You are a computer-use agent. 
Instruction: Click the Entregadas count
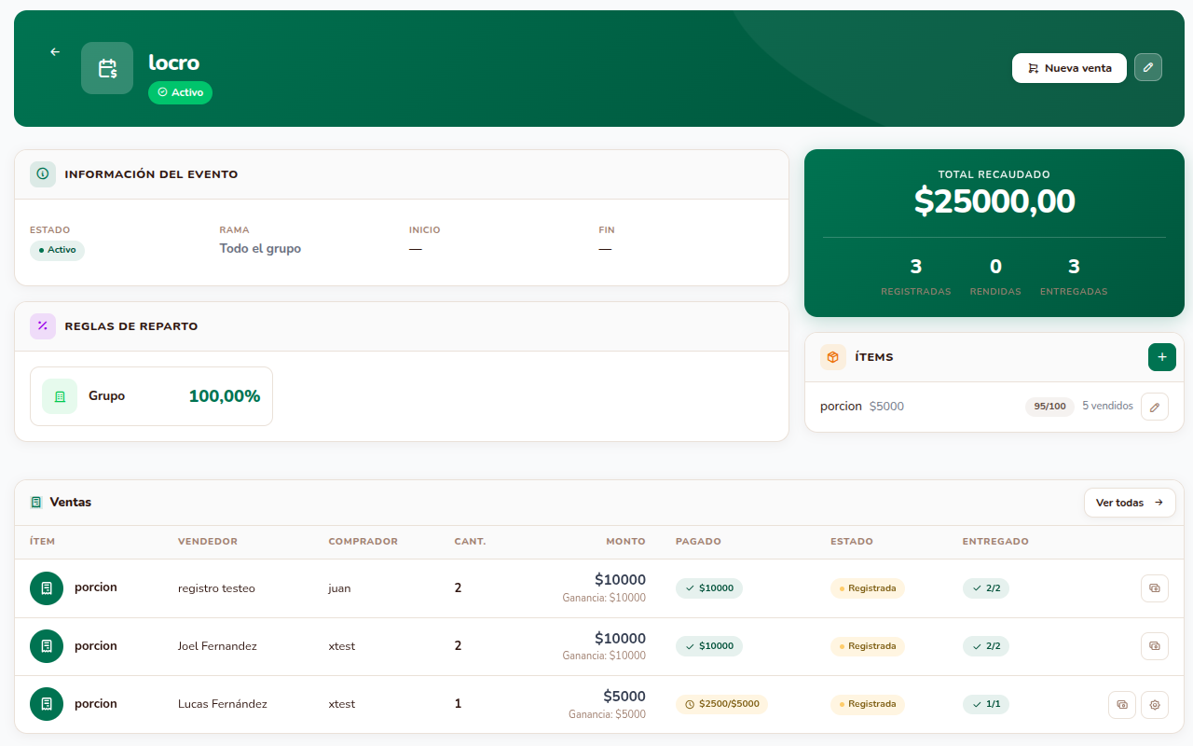coord(1074,268)
